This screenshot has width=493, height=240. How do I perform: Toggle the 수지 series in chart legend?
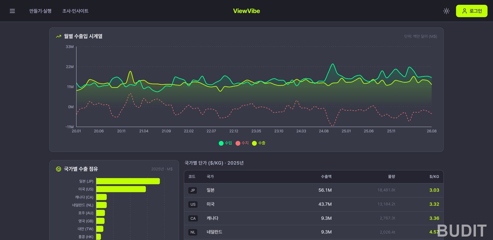[242, 143]
